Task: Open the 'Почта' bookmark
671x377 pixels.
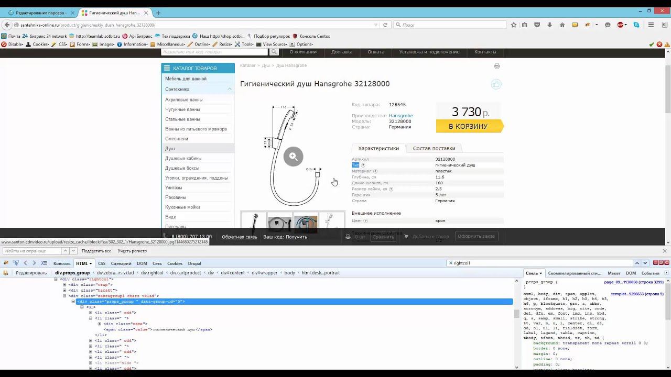Action: [10, 36]
